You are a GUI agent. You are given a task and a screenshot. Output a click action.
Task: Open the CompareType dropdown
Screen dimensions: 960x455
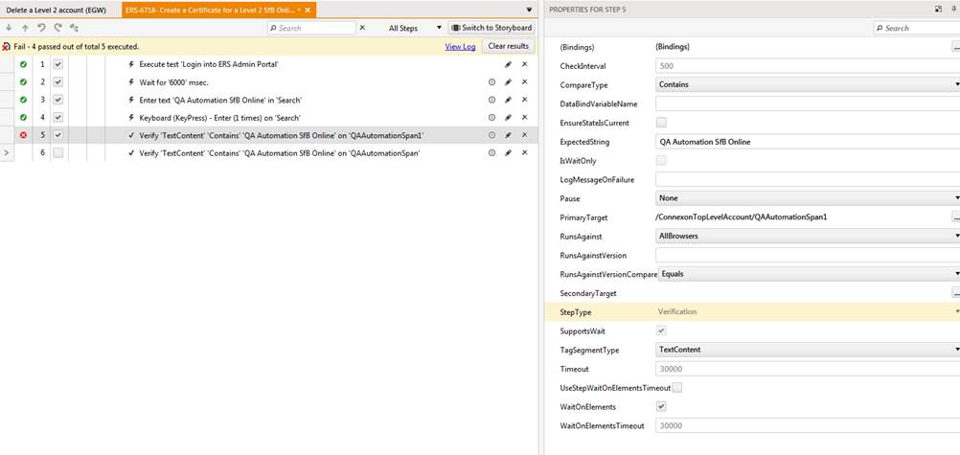[x=955, y=84]
